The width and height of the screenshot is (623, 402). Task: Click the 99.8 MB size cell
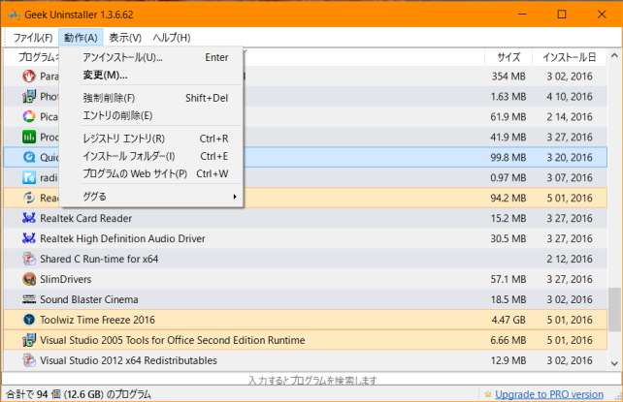[508, 157]
